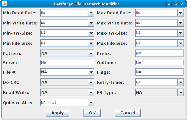Maximize the Batch Modifier window
This screenshot has width=187, height=120.
click(x=176, y=4)
